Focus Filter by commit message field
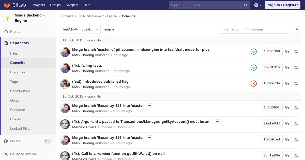This screenshot has height=160, width=305. click(x=254, y=29)
